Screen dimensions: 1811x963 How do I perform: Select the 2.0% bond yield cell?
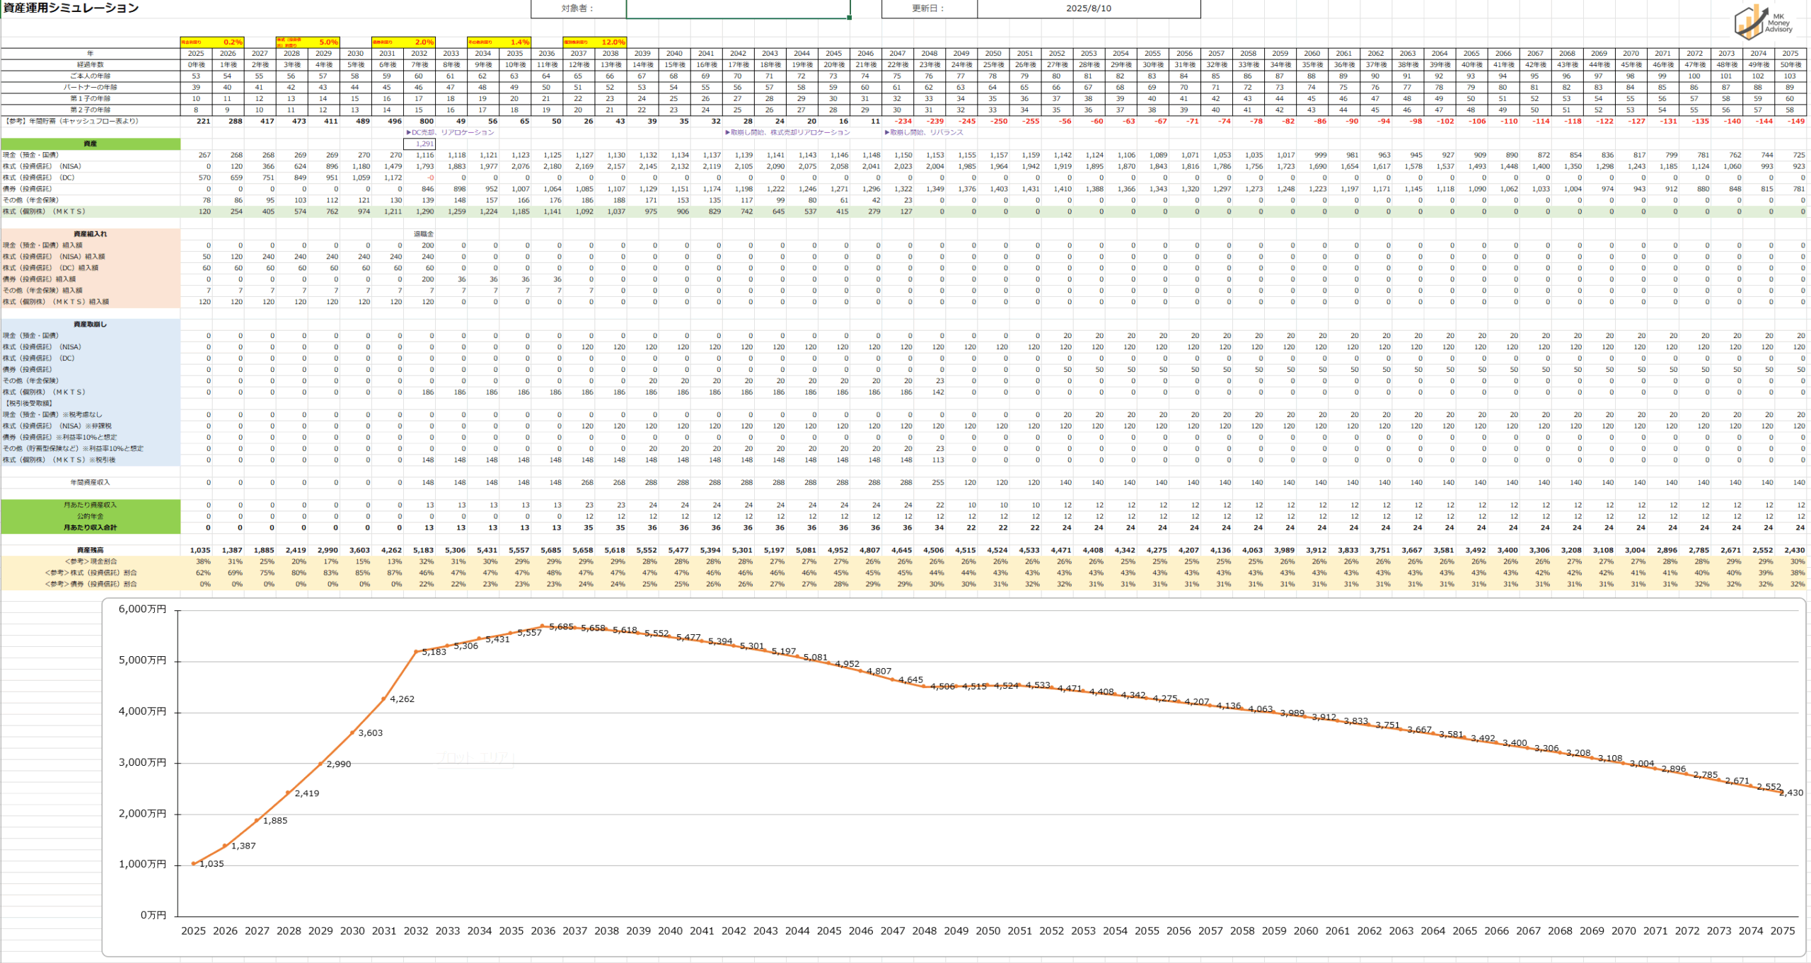pos(423,42)
